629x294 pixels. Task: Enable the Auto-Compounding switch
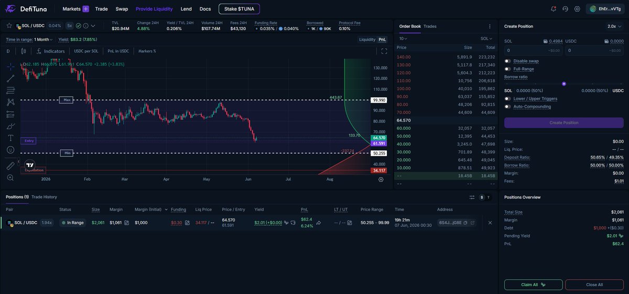507,106
